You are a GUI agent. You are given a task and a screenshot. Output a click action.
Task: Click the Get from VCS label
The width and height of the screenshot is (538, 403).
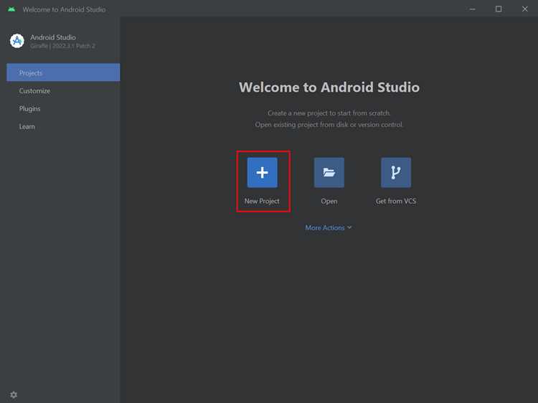click(x=395, y=201)
